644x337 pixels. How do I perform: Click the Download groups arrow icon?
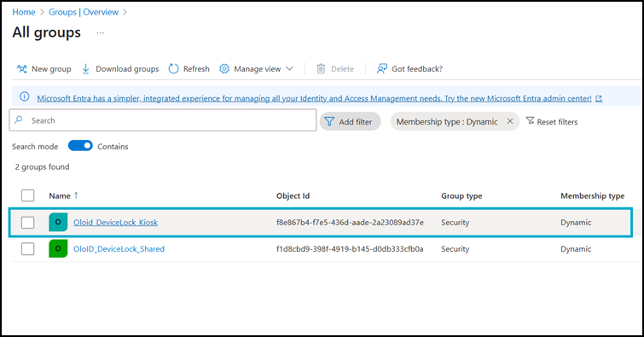85,68
